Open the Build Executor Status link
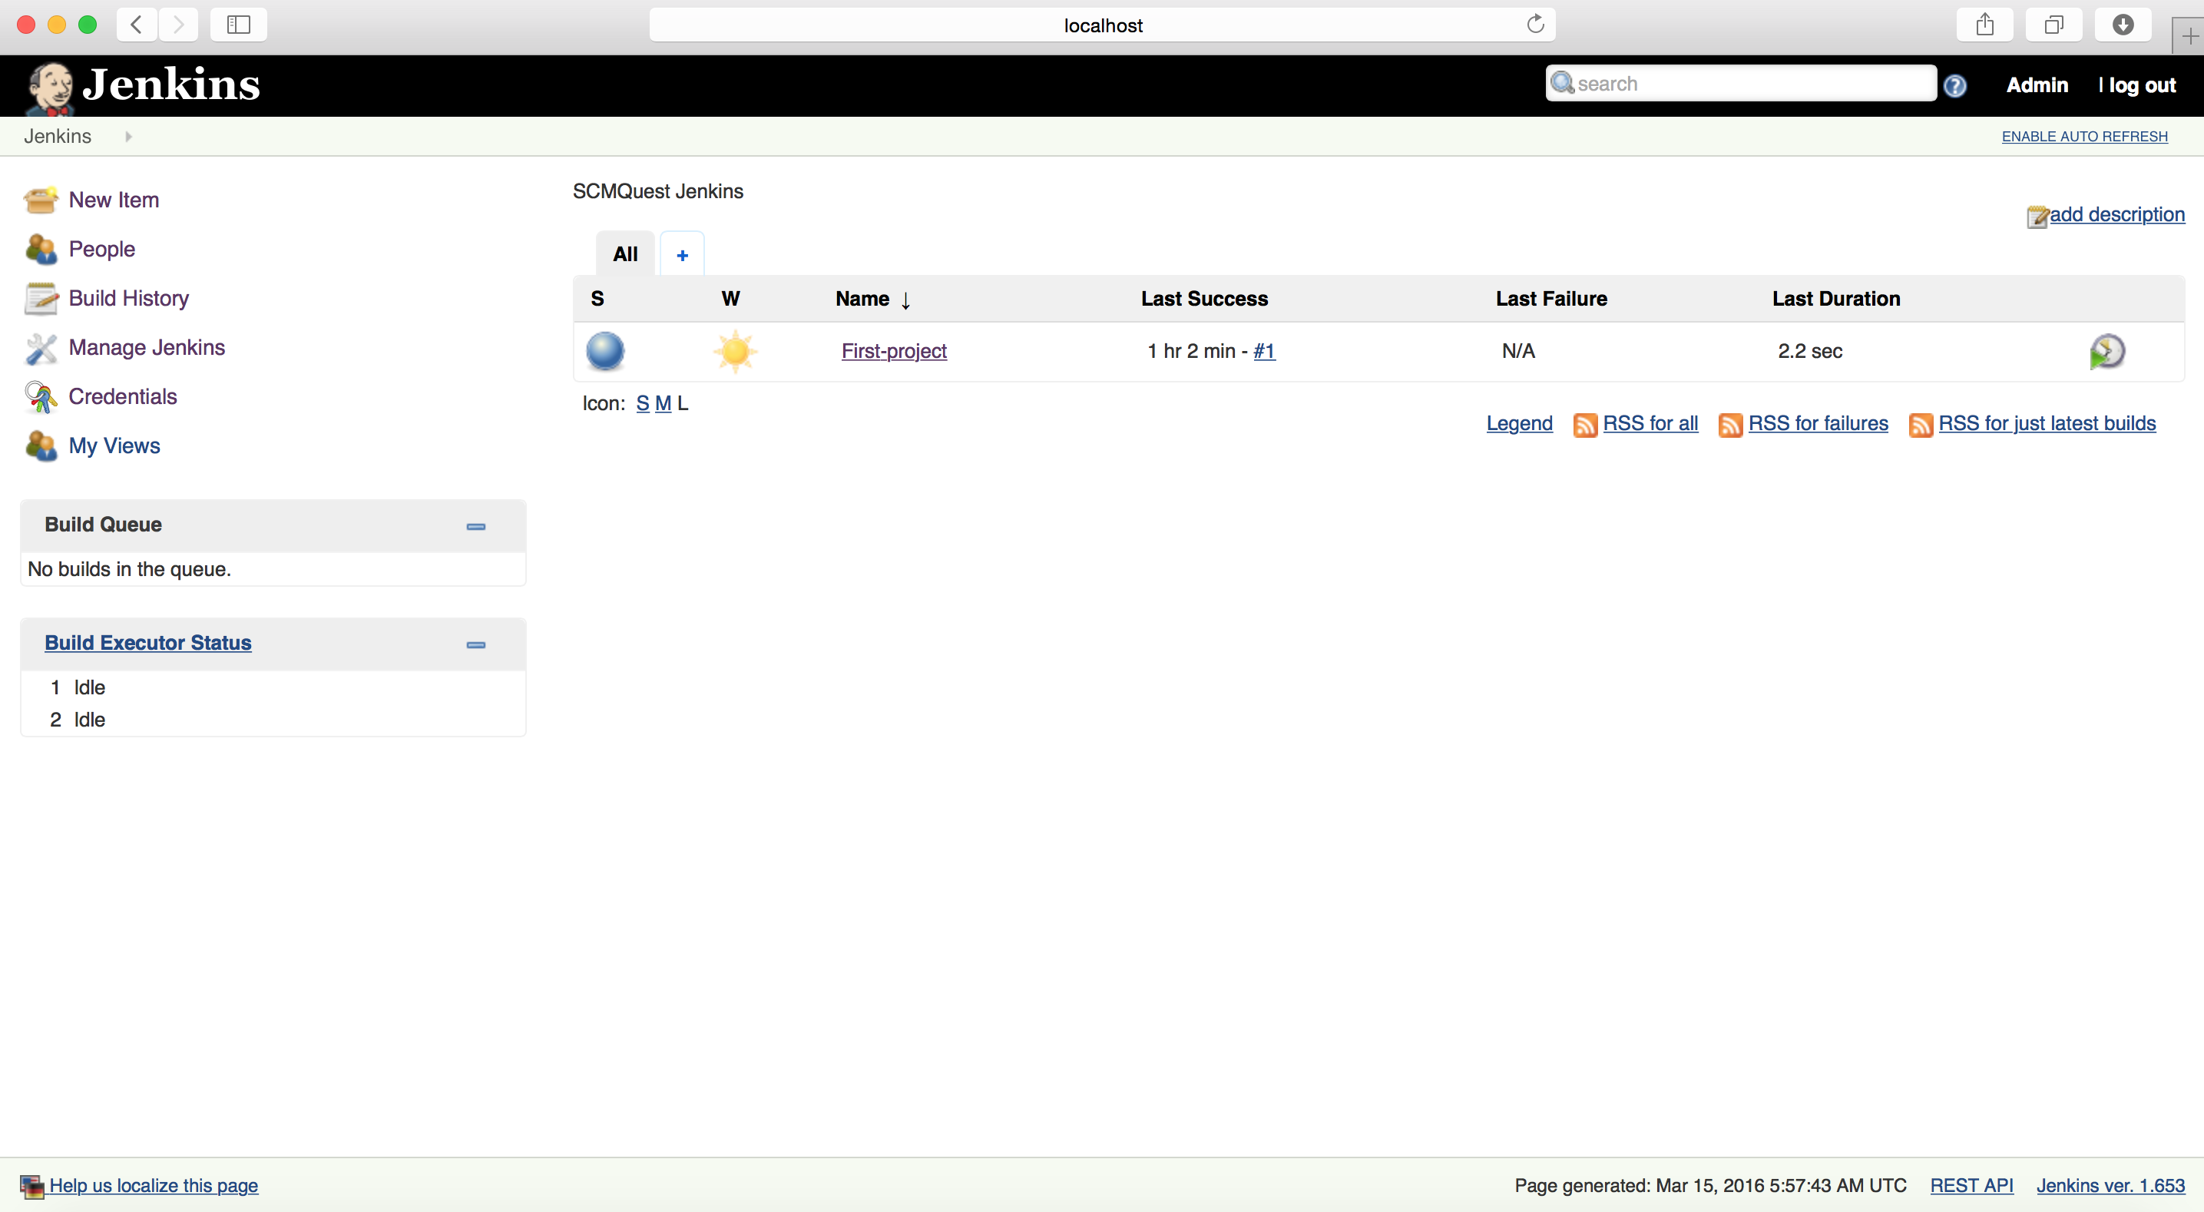This screenshot has height=1212, width=2204. pos(148,643)
